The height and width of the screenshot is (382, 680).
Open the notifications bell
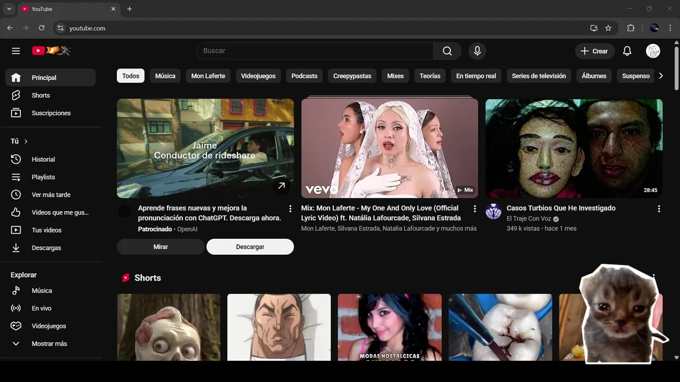coord(627,51)
